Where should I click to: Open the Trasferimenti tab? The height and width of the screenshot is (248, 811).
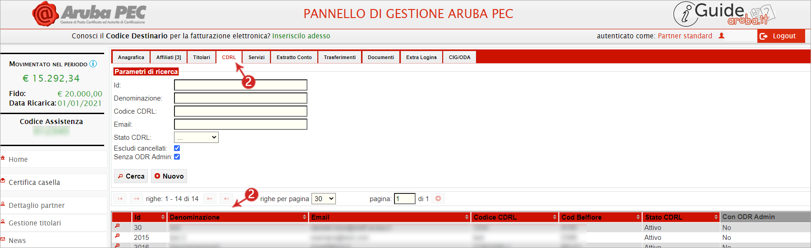340,57
